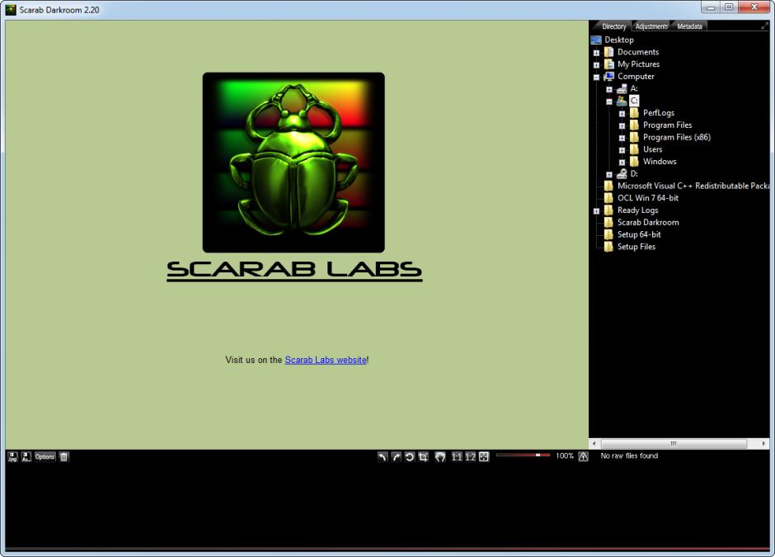Delete image with the trash can icon
The height and width of the screenshot is (557, 775).
coord(64,456)
